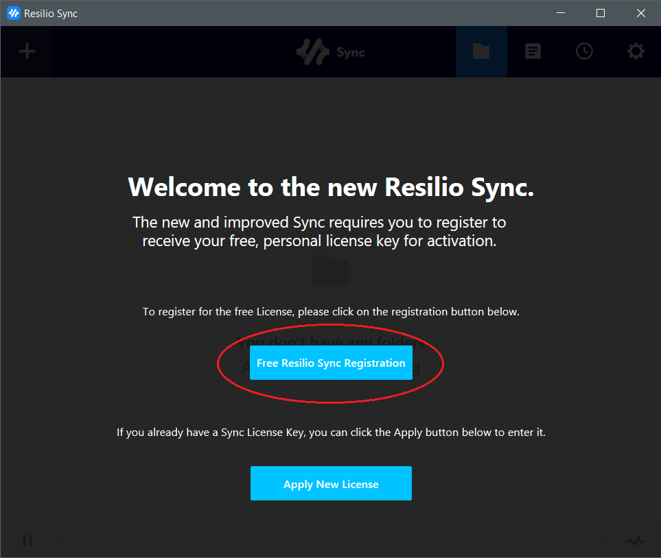
Task: Click the plus add folder icon
Action: point(27,52)
